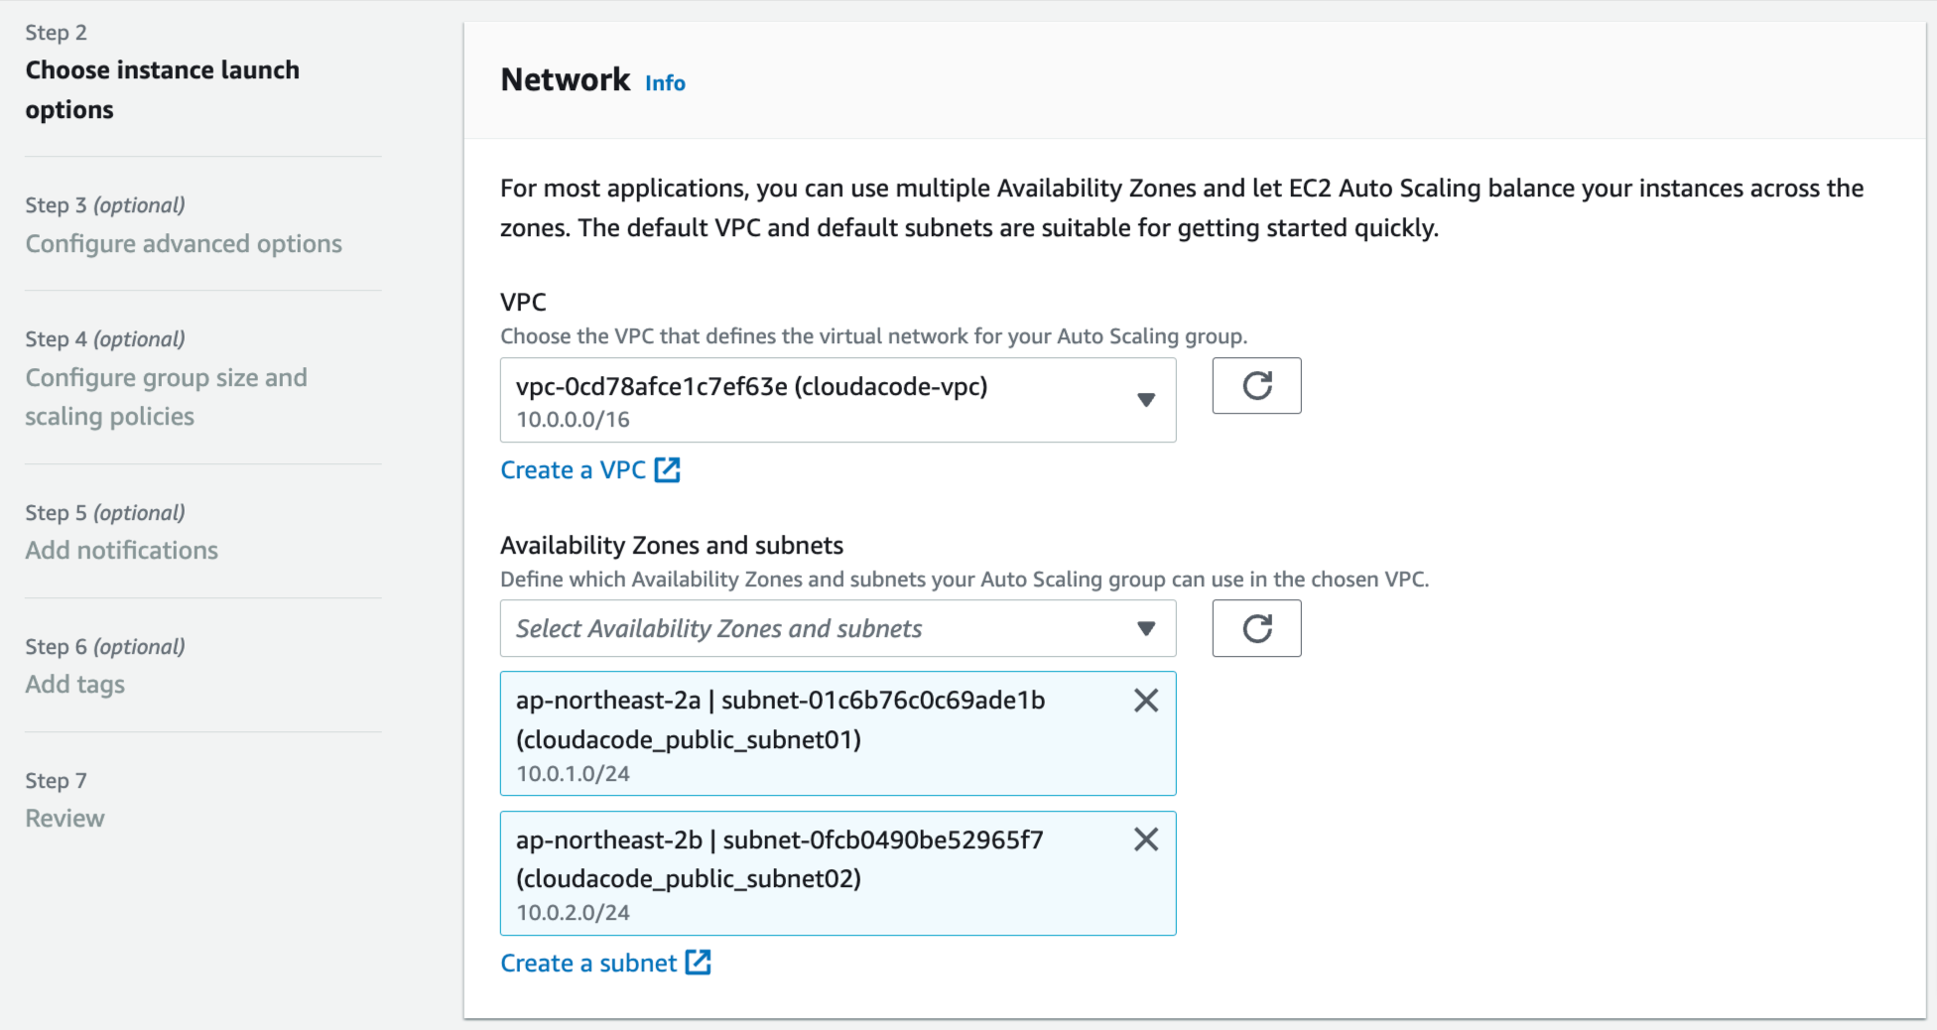This screenshot has width=1937, height=1030.
Task: Go to the Review step
Action: point(65,819)
